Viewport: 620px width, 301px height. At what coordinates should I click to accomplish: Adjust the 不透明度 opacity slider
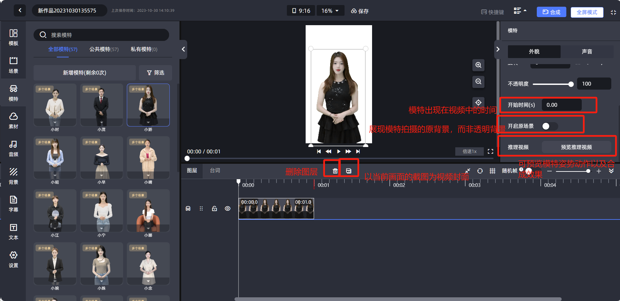(553, 84)
